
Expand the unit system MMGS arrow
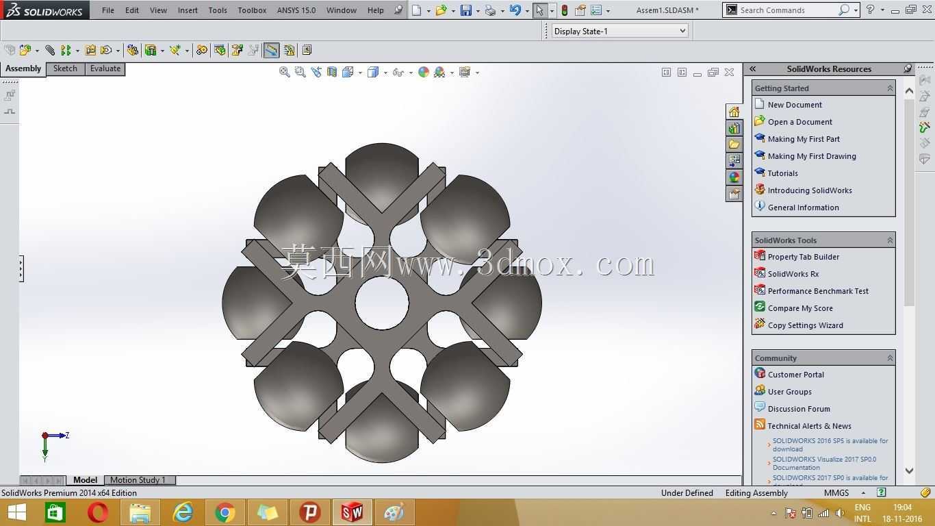pyautogui.click(x=863, y=492)
